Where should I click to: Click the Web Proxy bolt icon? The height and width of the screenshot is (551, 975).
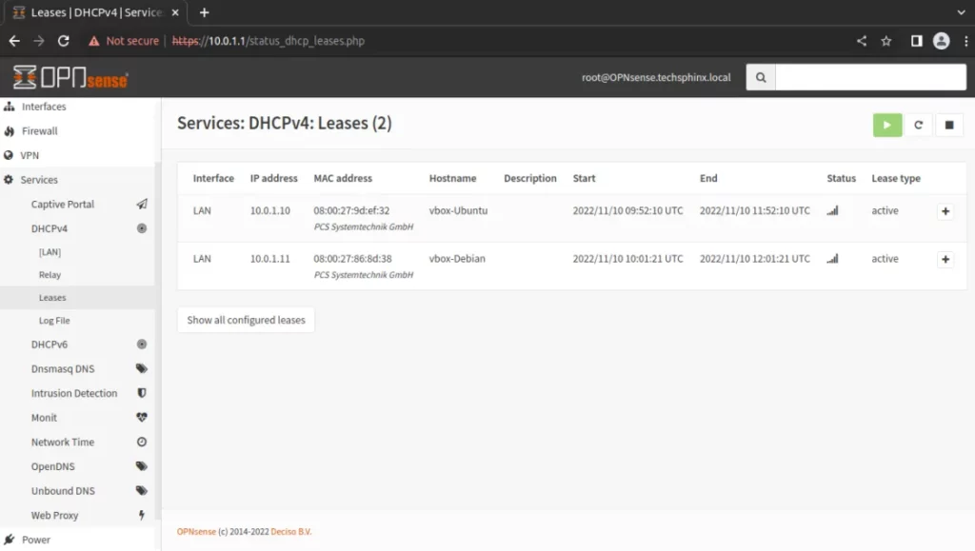tap(142, 515)
